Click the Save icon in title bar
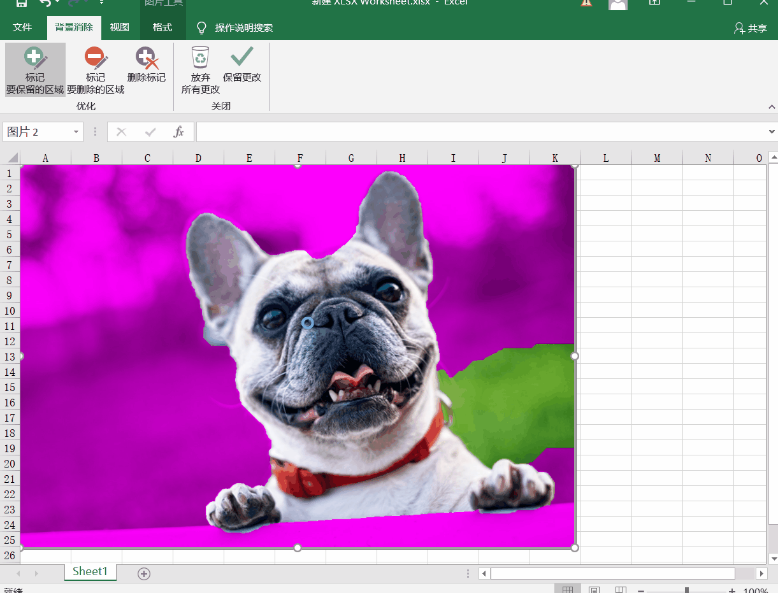Viewport: 778px width, 593px height. coord(21,3)
